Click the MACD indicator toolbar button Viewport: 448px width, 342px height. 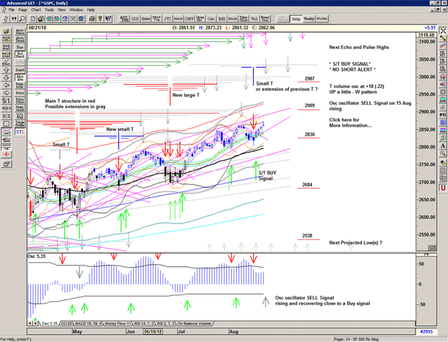point(178,19)
